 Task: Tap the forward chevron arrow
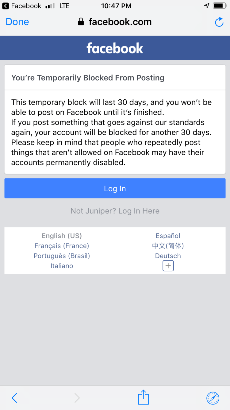click(x=77, y=398)
